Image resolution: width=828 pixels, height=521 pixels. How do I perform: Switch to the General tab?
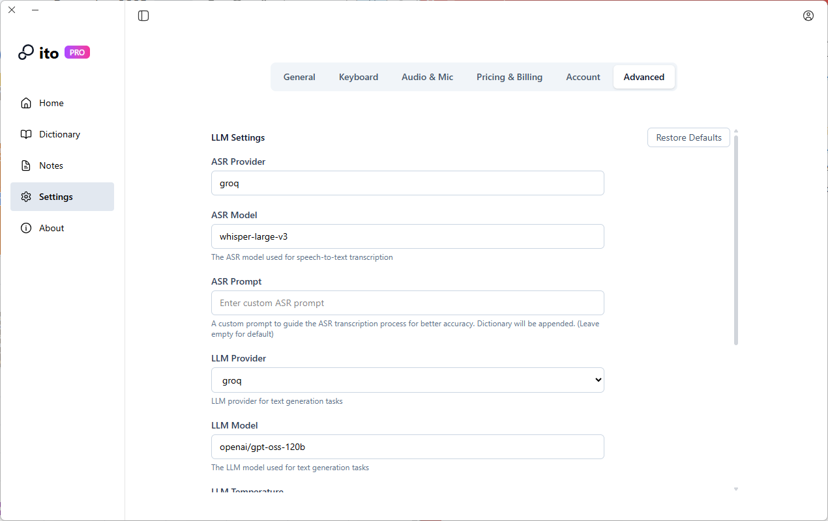click(299, 77)
